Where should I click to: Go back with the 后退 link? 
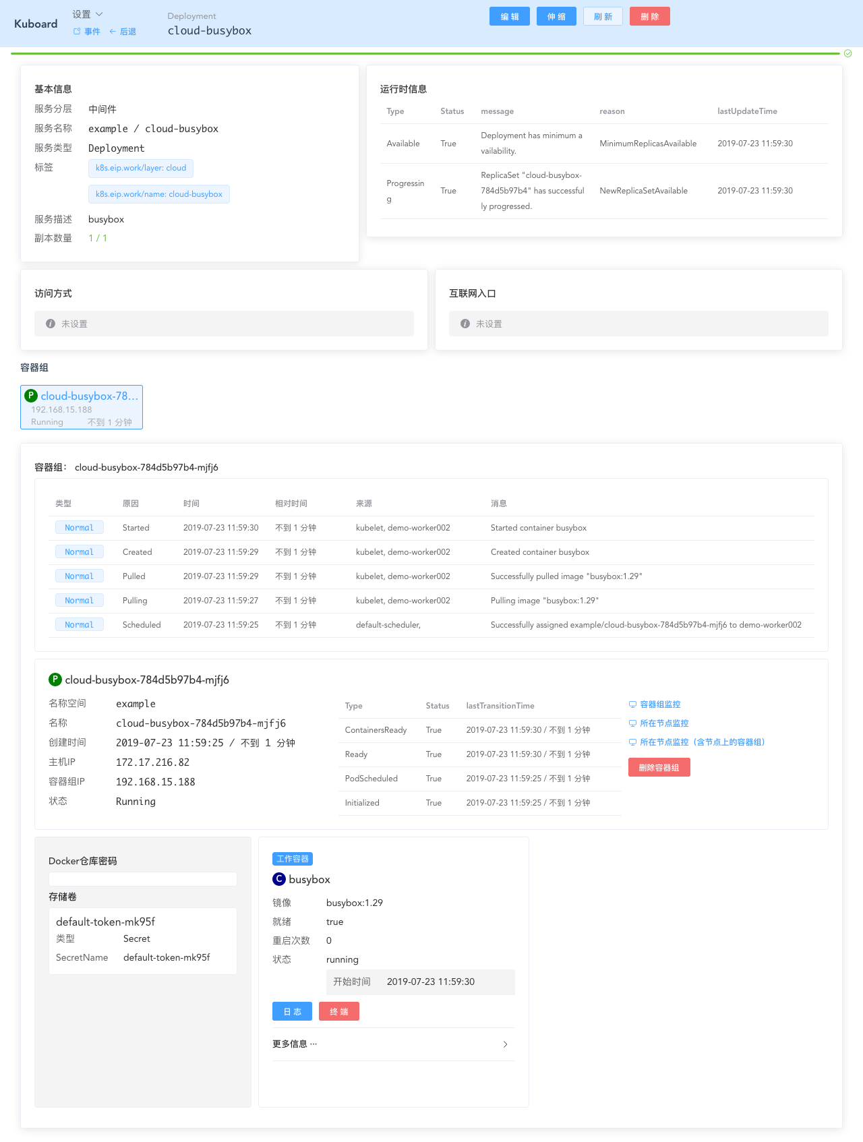(123, 32)
